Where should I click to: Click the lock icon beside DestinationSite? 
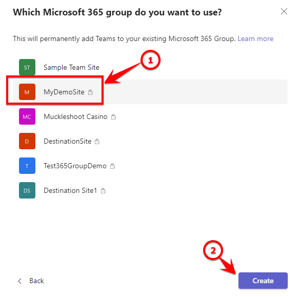97,142
